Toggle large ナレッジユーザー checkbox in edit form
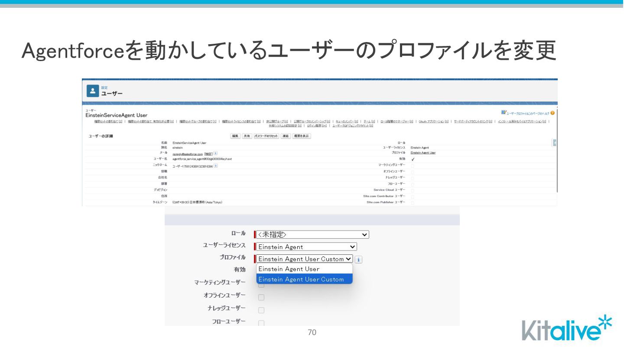This screenshot has width=624, height=351. [261, 310]
